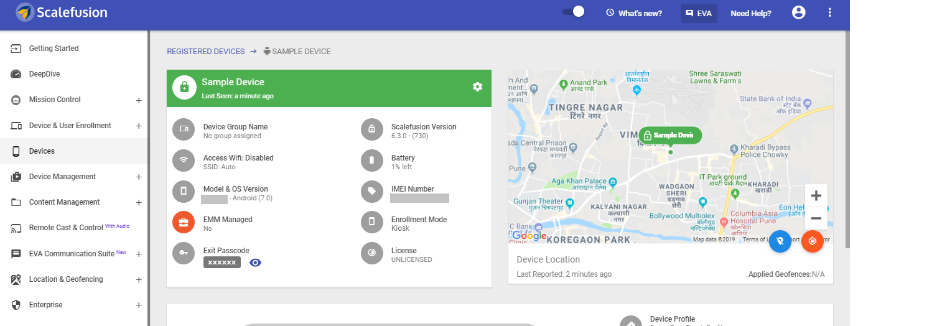This screenshot has width=937, height=326.
Task: Click the Scalefusion logo
Action: click(x=62, y=12)
